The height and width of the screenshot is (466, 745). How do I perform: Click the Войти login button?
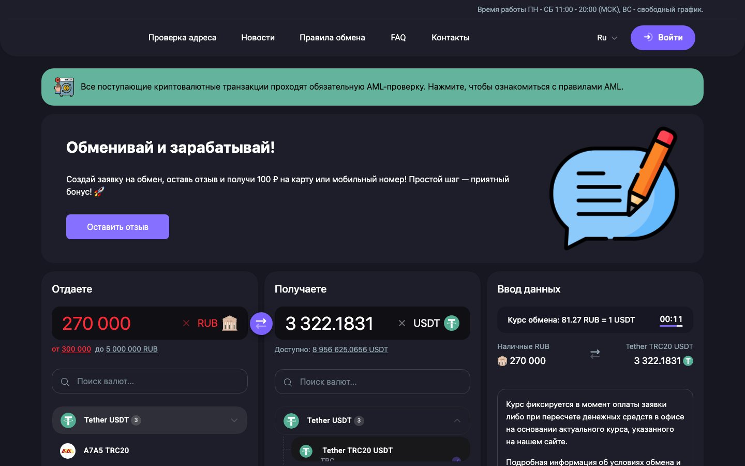[663, 38]
